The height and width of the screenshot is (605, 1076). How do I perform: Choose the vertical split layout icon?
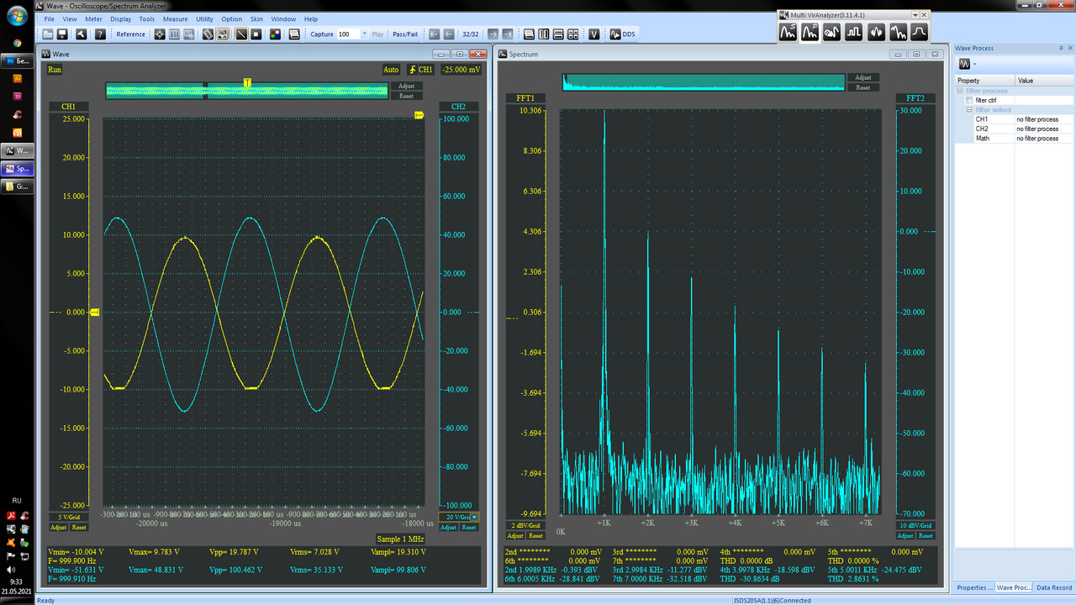tap(543, 34)
